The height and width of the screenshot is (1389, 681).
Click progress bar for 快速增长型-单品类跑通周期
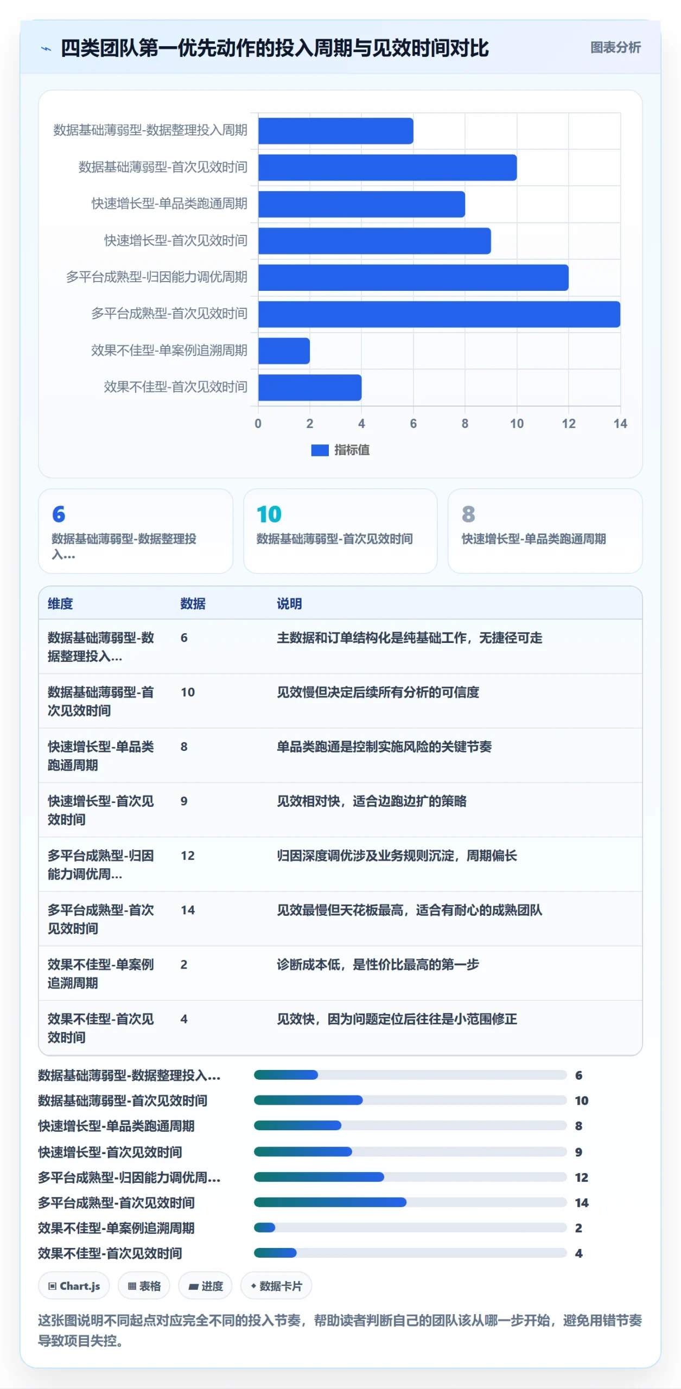[x=410, y=1126]
